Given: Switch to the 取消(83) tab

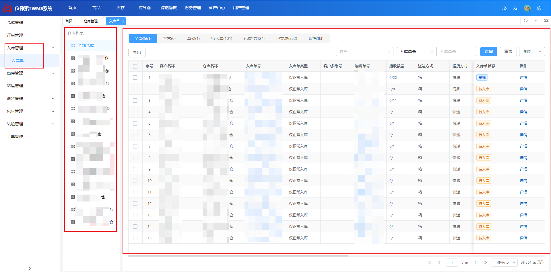Looking at the screenshot, I should pos(316,38).
